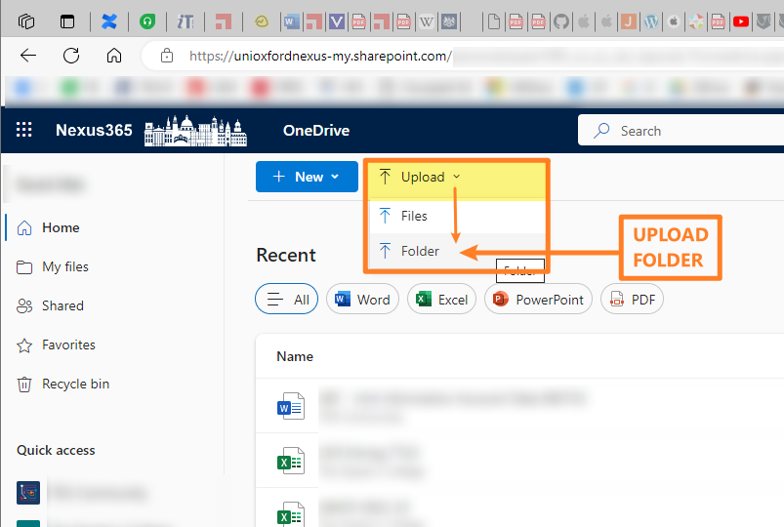Switch to the GitHub browser tab
This screenshot has height=527, width=784.
(x=561, y=21)
